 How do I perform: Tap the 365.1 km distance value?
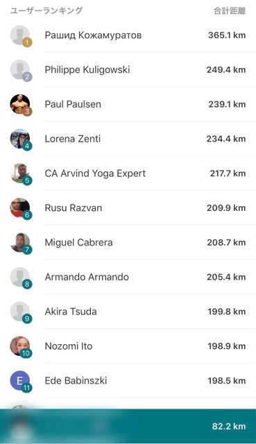tap(227, 35)
